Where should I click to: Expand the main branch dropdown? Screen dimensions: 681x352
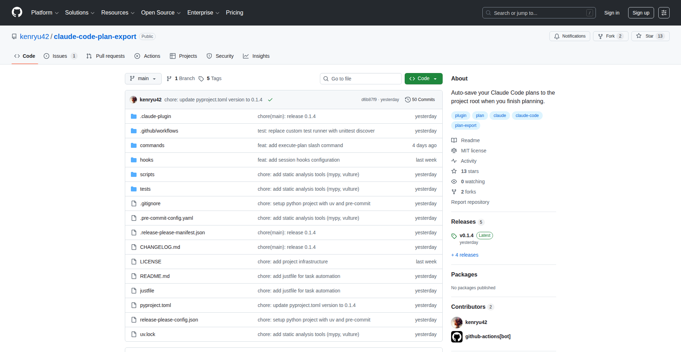coord(143,79)
